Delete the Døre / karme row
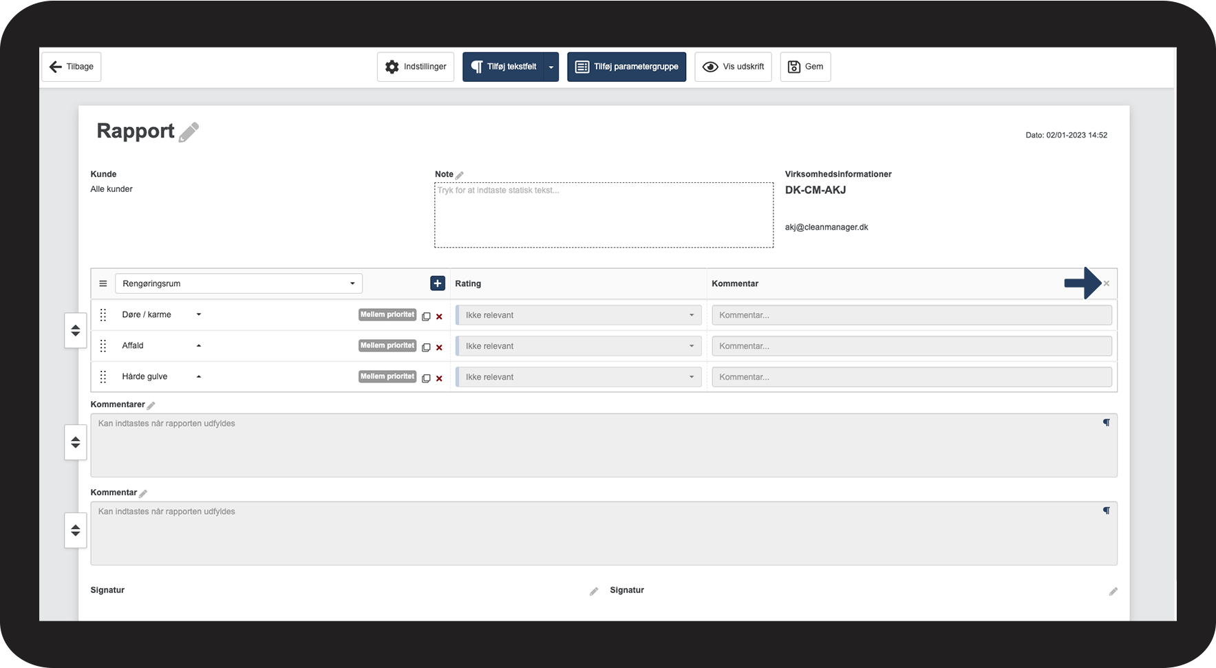This screenshot has width=1216, height=668. [439, 316]
